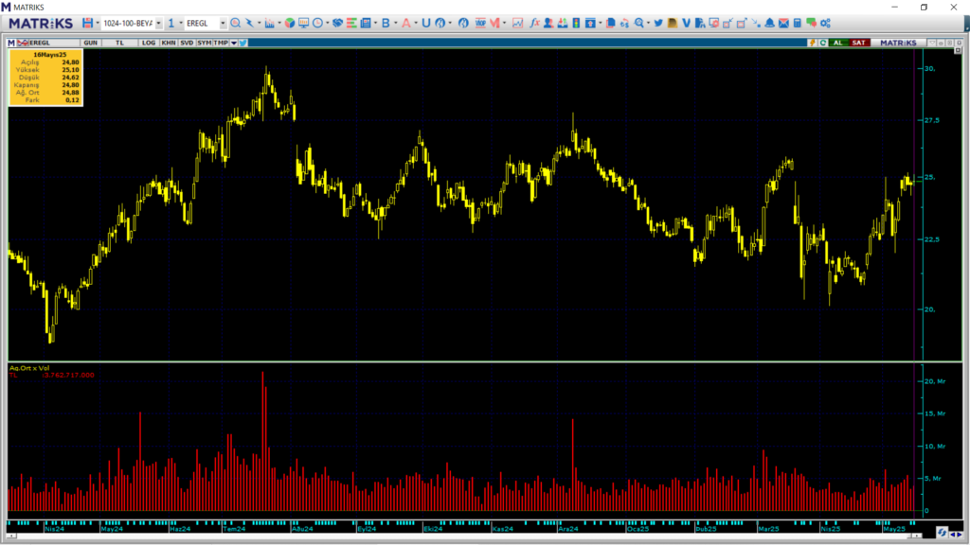The width and height of the screenshot is (970, 545).
Task: Click the Twitter bird icon in main toolbar
Action: tap(657, 23)
